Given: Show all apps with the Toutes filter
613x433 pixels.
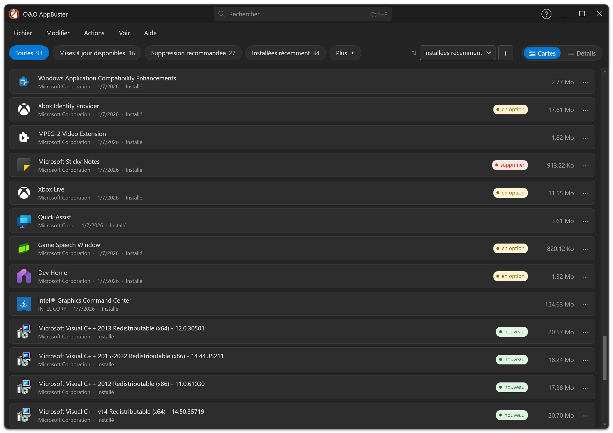Looking at the screenshot, I should point(29,53).
